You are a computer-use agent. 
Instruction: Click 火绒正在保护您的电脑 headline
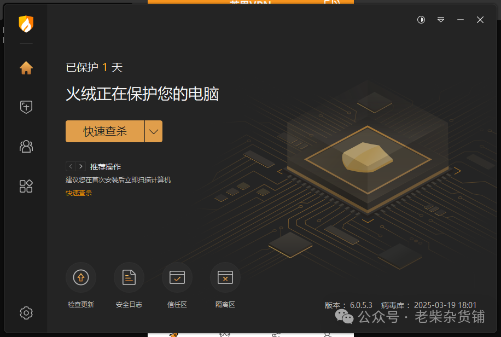142,94
